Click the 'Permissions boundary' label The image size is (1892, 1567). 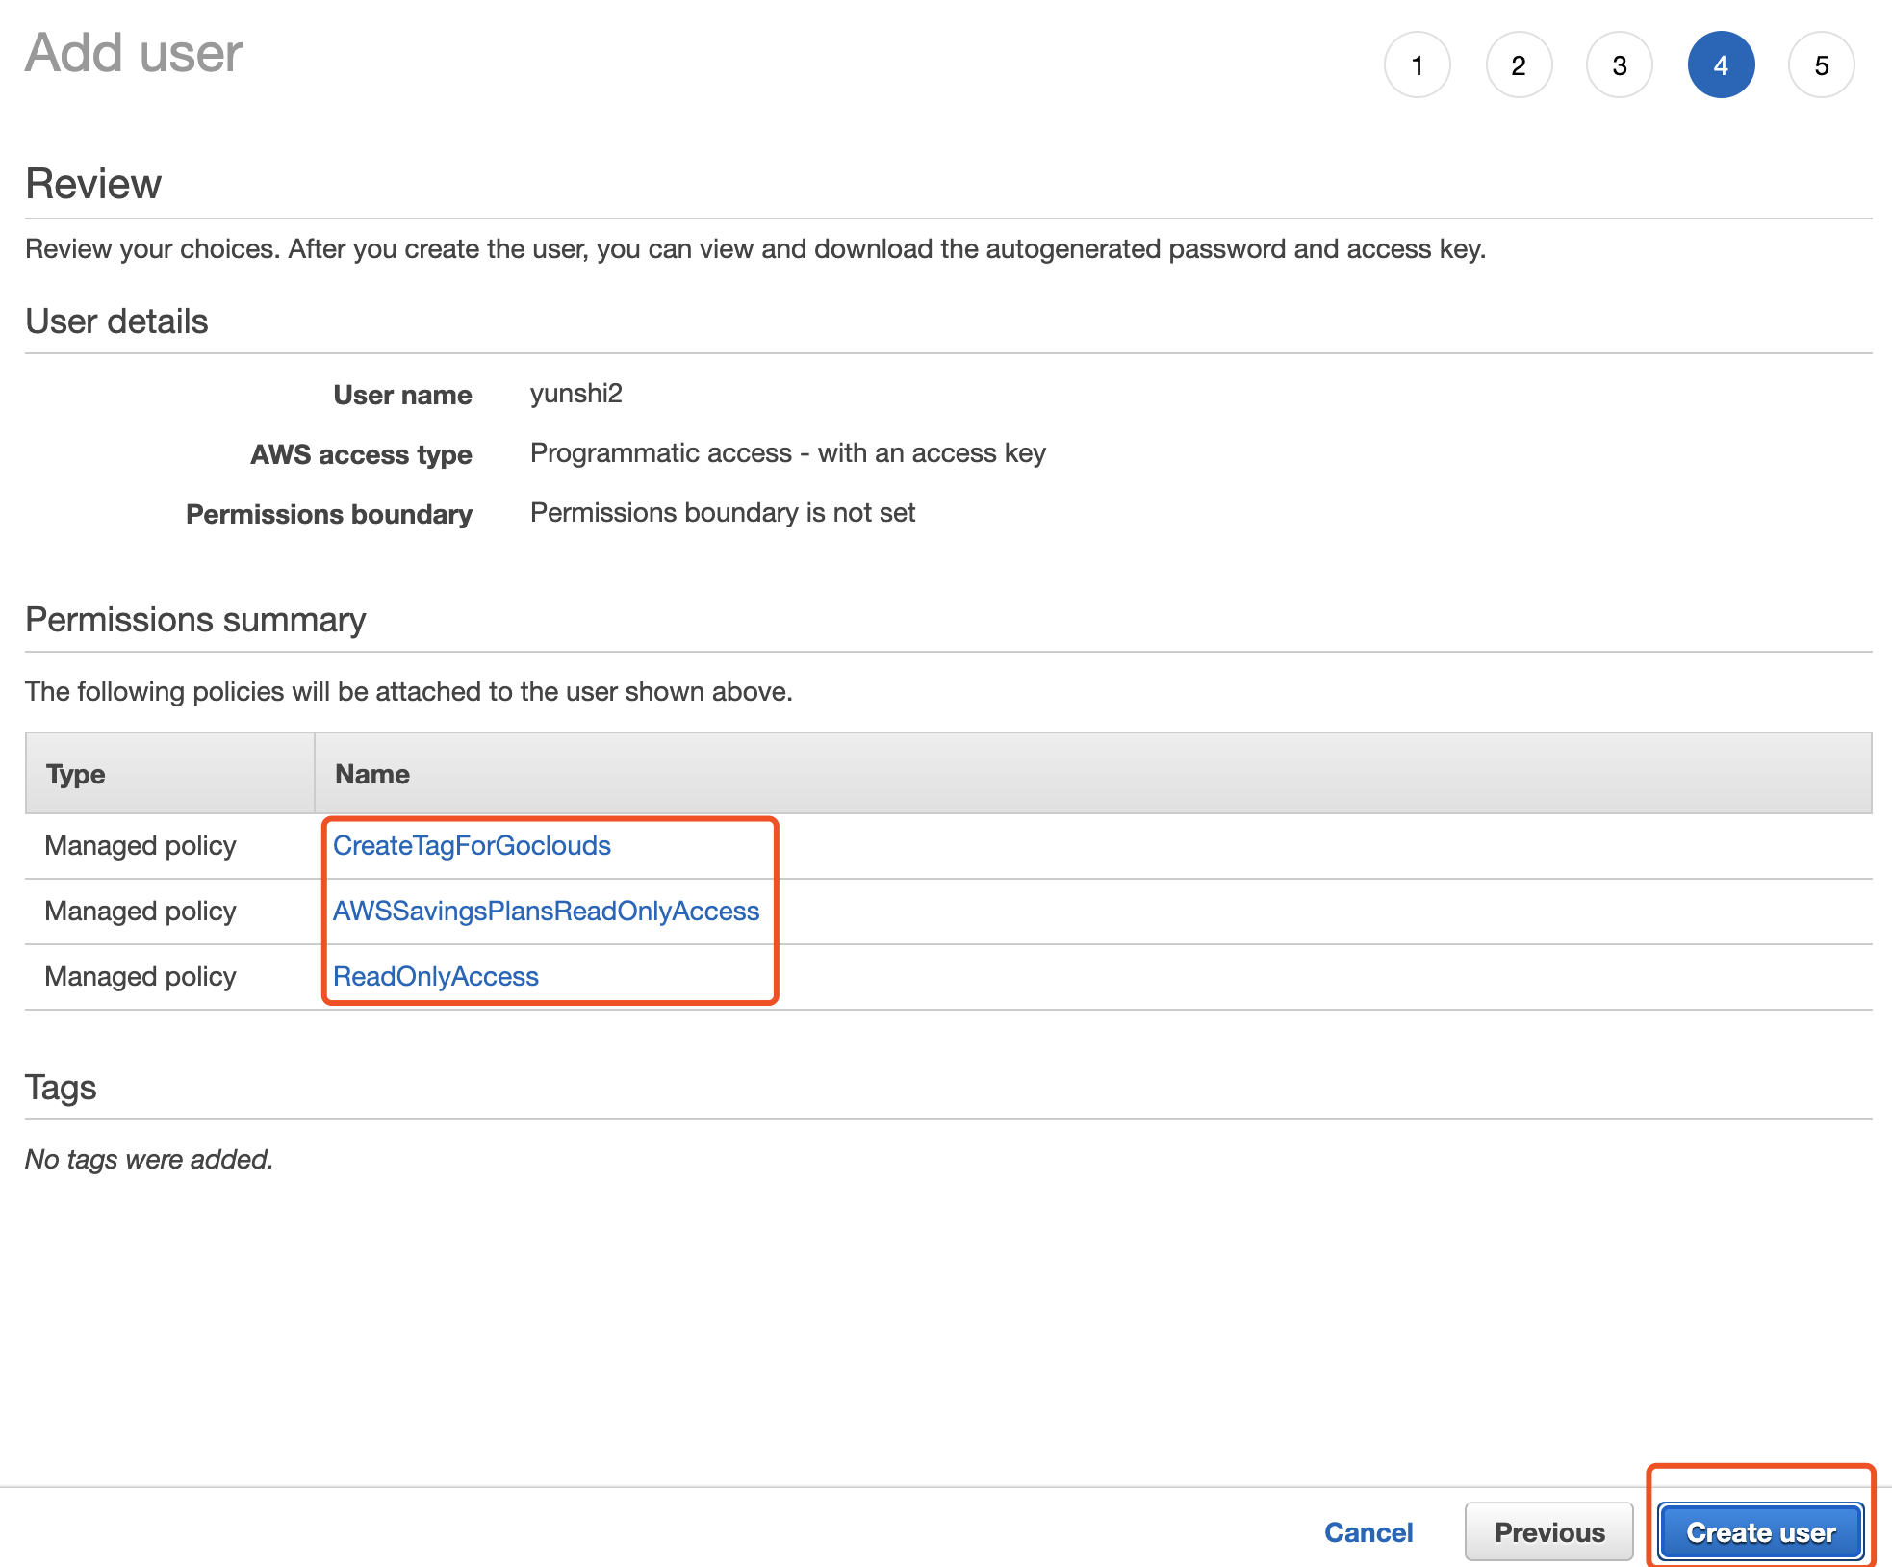(x=329, y=514)
